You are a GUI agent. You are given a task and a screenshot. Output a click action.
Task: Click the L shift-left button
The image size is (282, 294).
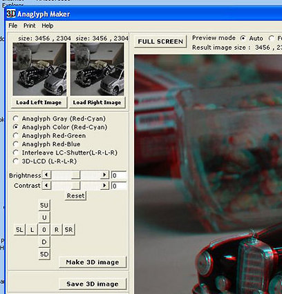tap(32, 230)
